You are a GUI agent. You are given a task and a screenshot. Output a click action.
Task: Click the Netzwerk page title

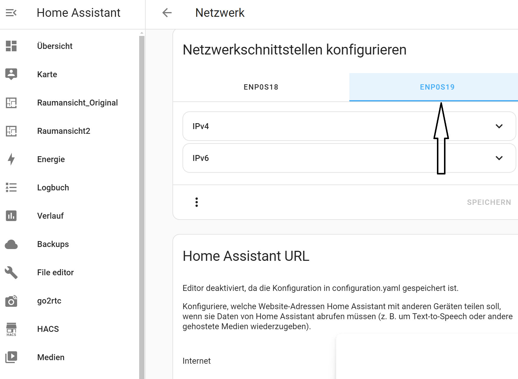click(220, 13)
